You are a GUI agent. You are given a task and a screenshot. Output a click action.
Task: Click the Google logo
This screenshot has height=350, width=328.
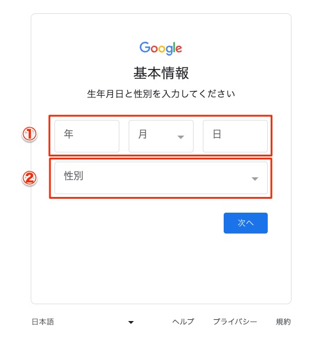(x=161, y=48)
